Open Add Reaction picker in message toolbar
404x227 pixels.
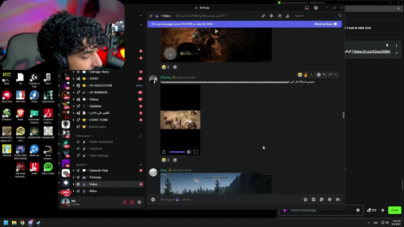click(x=319, y=75)
